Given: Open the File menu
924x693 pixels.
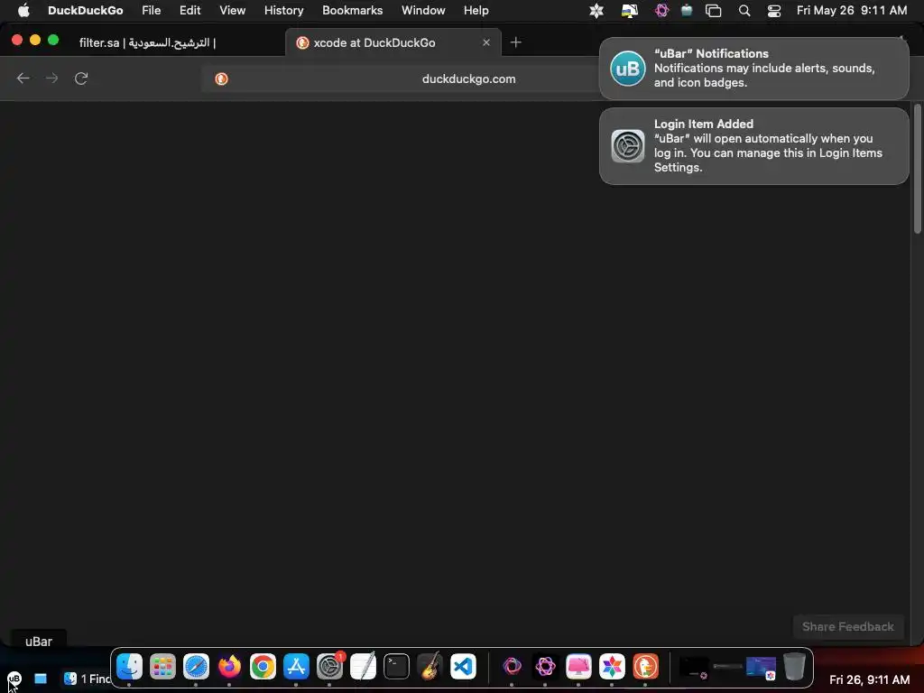Looking at the screenshot, I should click(x=152, y=10).
